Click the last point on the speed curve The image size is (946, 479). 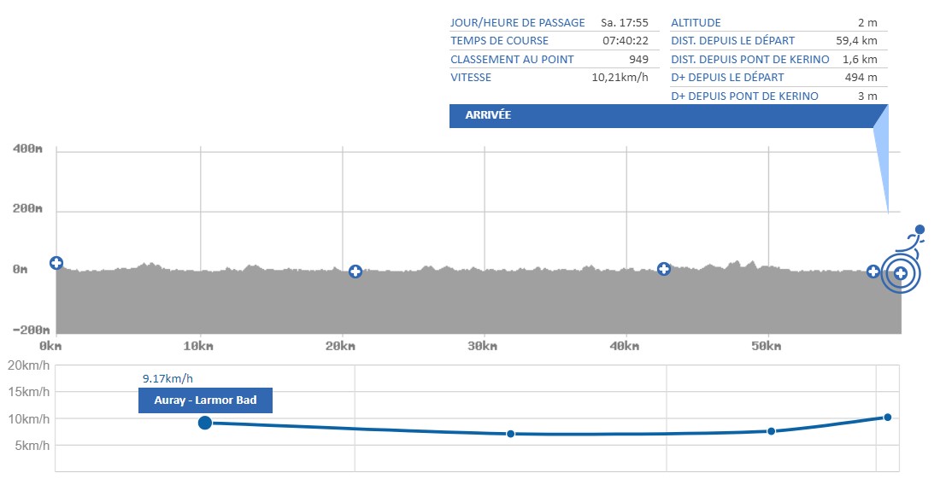pyautogui.click(x=887, y=417)
